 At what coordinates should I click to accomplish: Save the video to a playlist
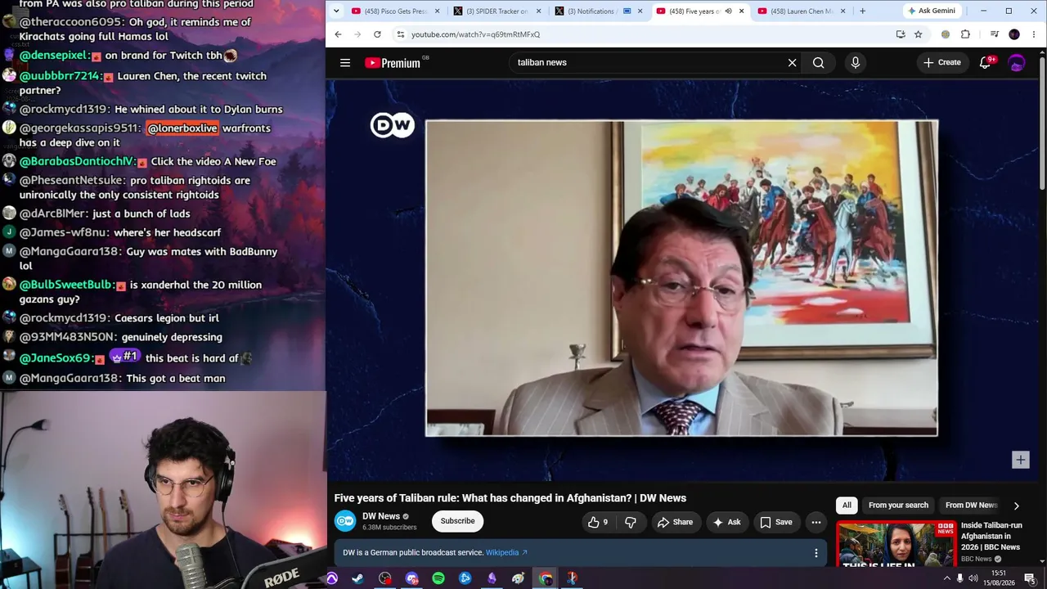[x=775, y=522]
